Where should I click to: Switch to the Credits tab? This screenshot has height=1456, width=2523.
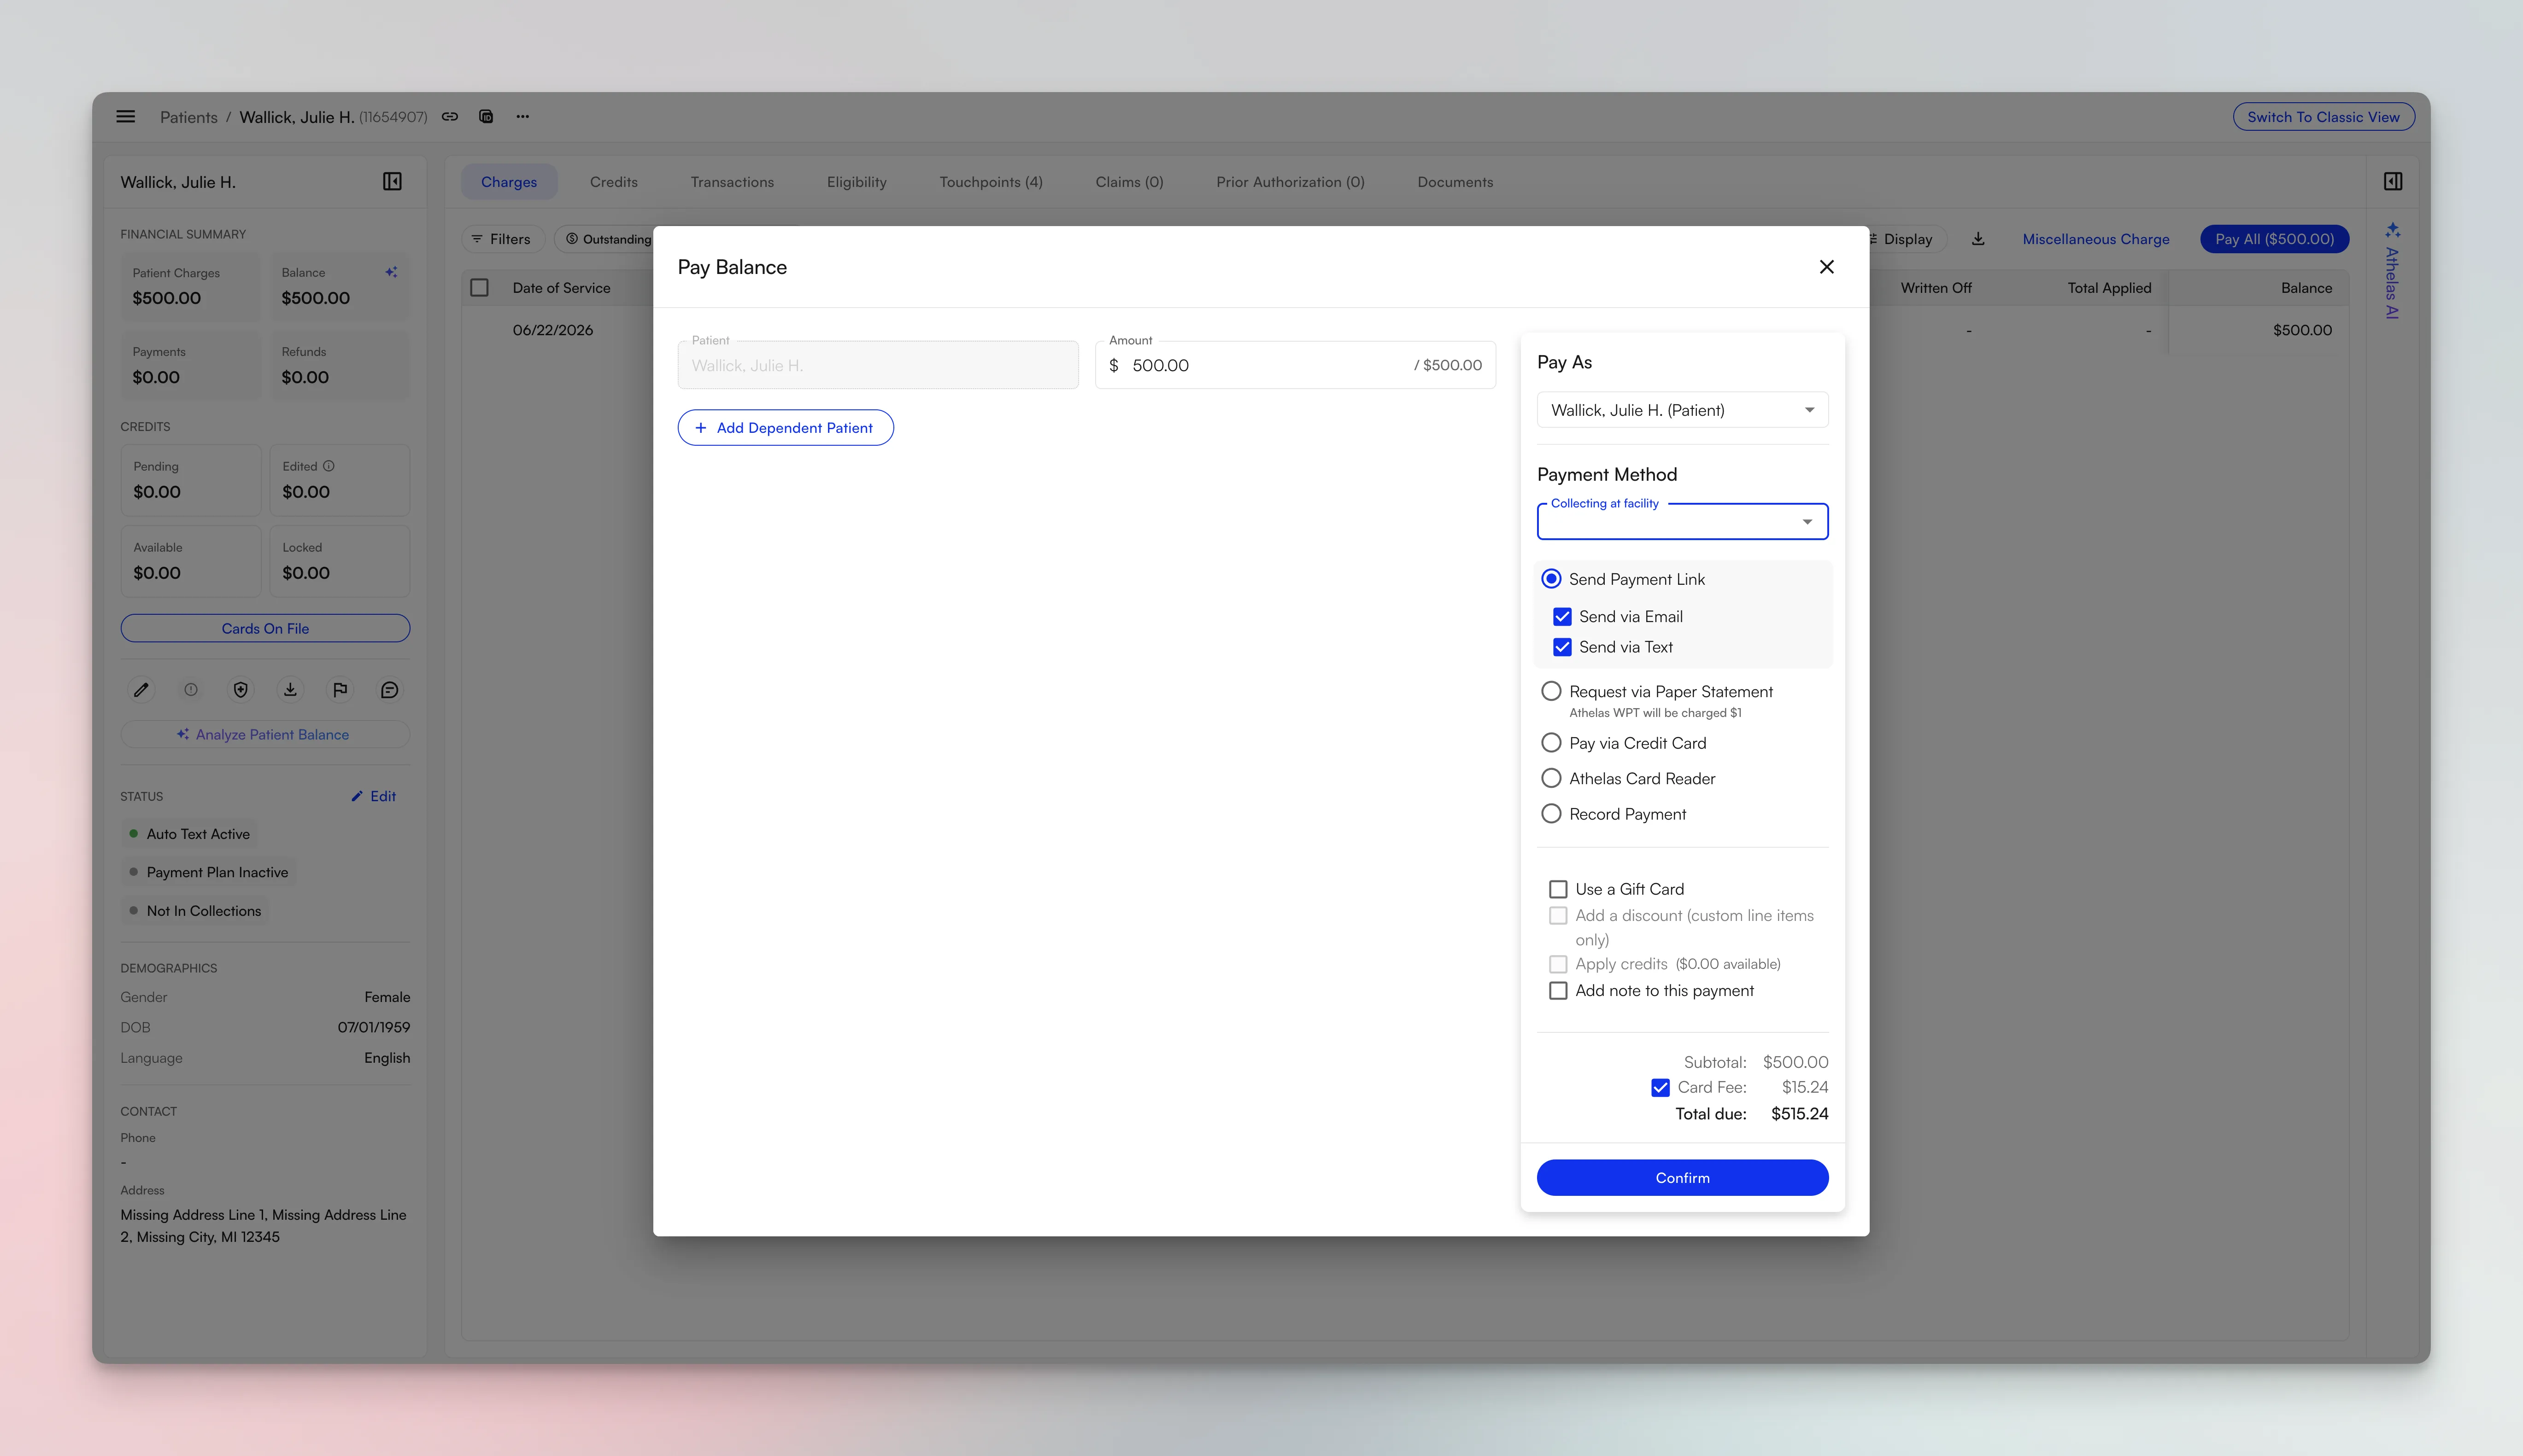[x=614, y=182]
